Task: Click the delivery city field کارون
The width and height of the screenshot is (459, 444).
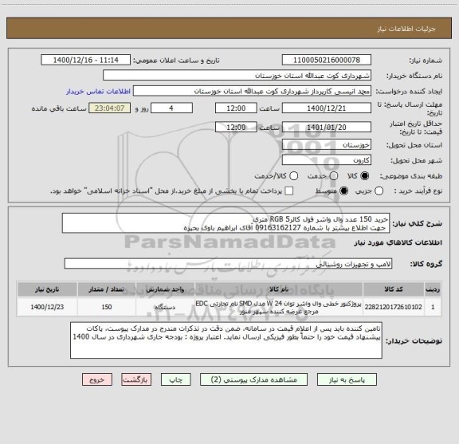Action: pyautogui.click(x=327, y=160)
